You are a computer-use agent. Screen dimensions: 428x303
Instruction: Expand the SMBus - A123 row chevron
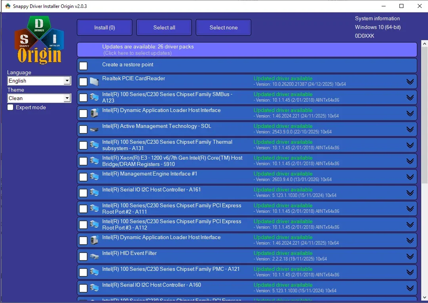pyautogui.click(x=410, y=97)
